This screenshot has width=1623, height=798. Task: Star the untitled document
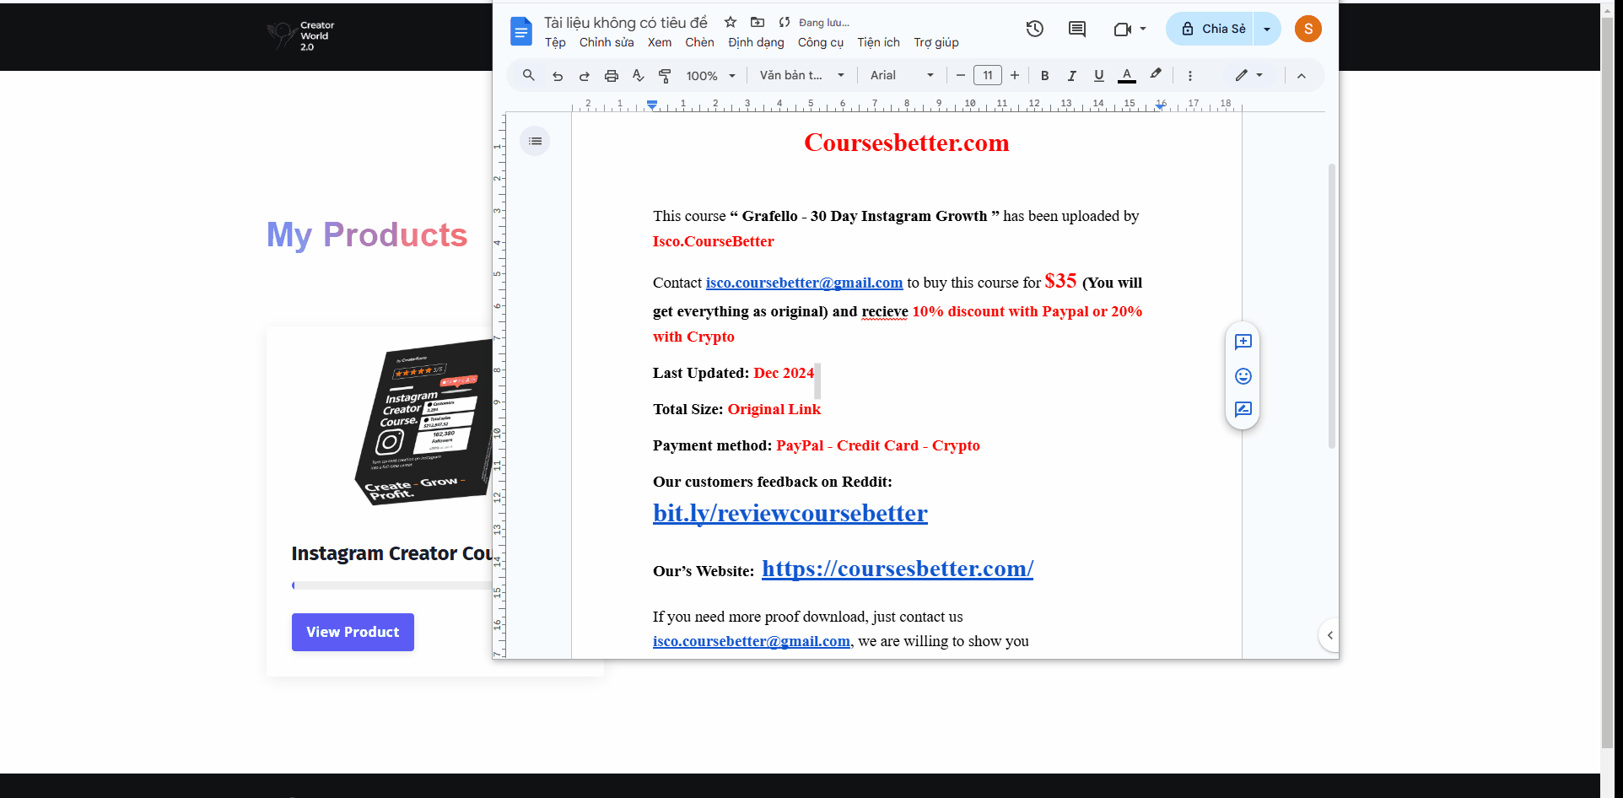(x=731, y=22)
